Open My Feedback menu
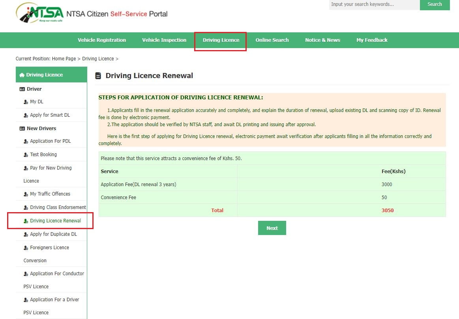Image resolution: width=459 pixels, height=319 pixels. [372, 40]
